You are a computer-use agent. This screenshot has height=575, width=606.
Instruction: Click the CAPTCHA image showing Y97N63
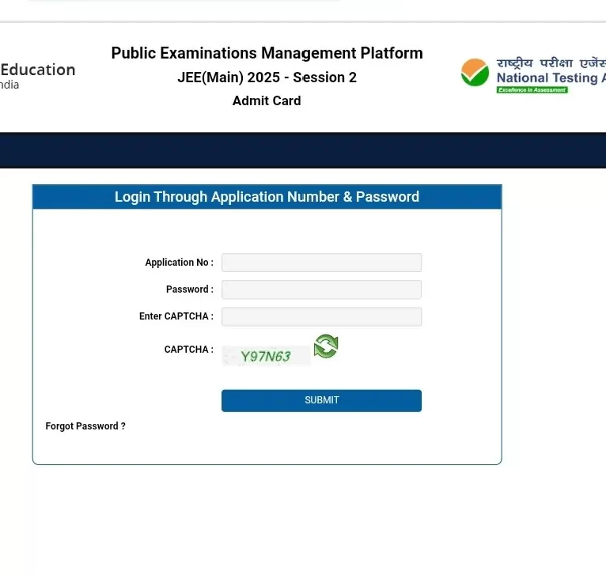266,356
